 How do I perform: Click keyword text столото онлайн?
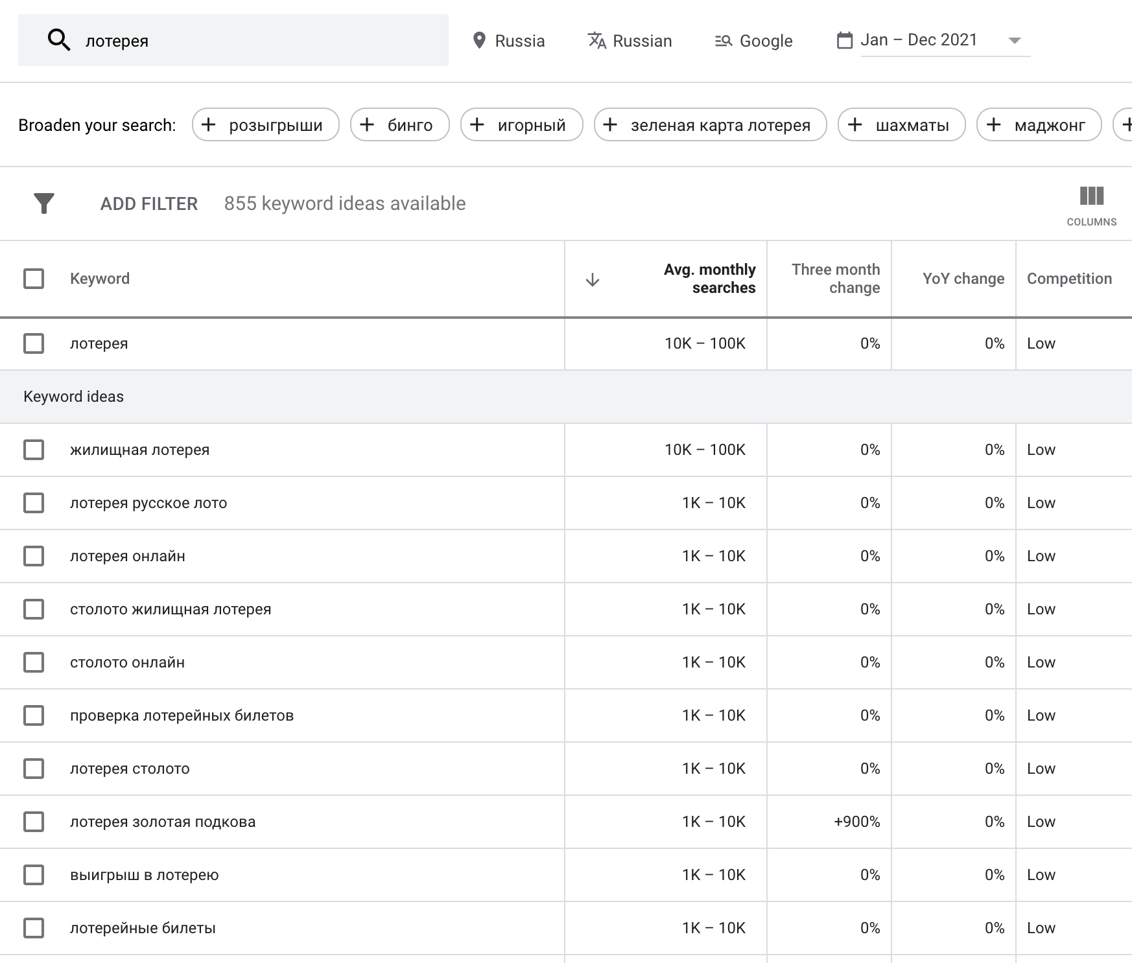click(128, 662)
